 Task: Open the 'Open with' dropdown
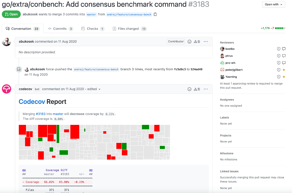[273, 4]
